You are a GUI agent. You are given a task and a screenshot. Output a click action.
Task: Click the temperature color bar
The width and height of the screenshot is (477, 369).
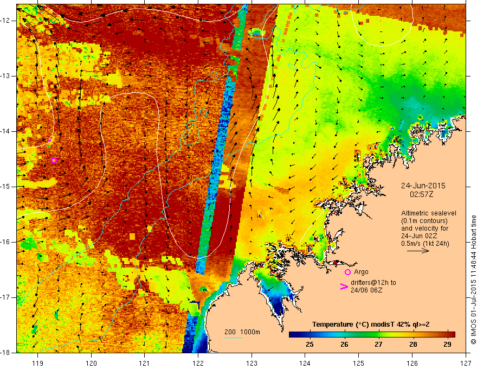click(372, 334)
